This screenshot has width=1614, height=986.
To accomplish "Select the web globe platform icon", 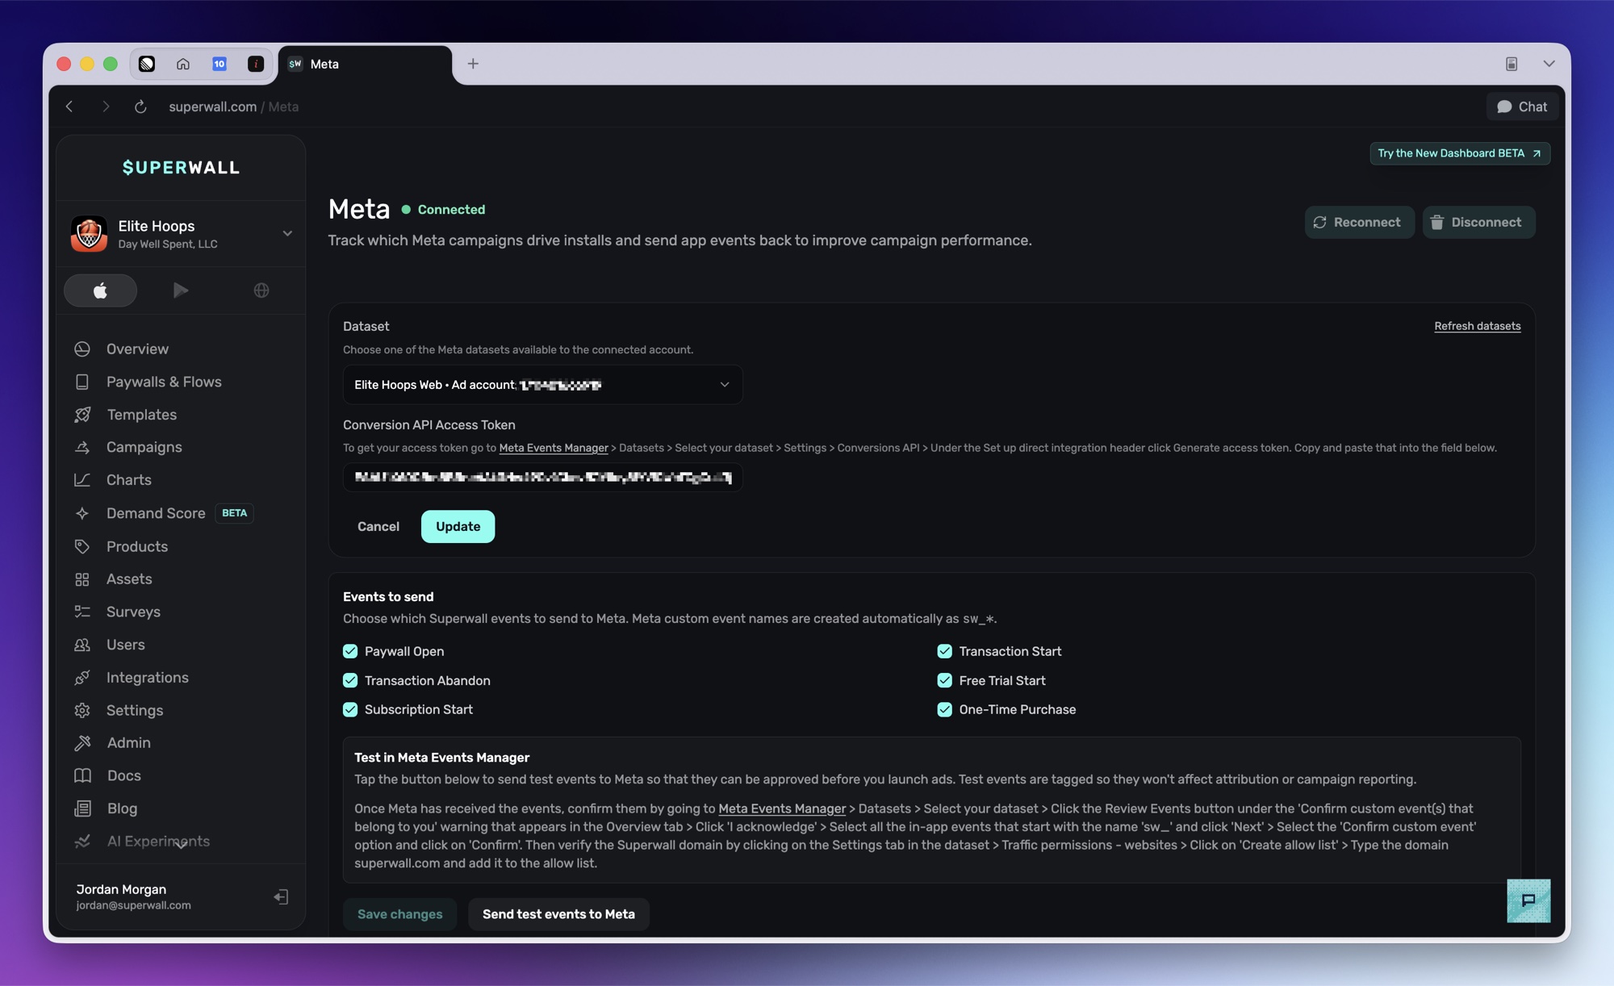I will point(261,290).
